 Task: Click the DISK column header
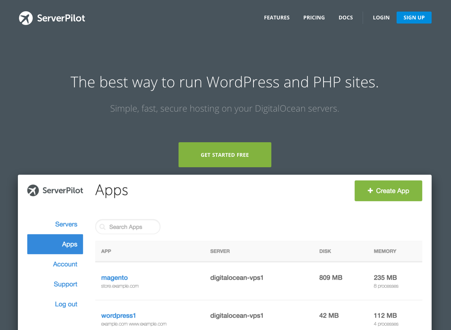pos(325,251)
